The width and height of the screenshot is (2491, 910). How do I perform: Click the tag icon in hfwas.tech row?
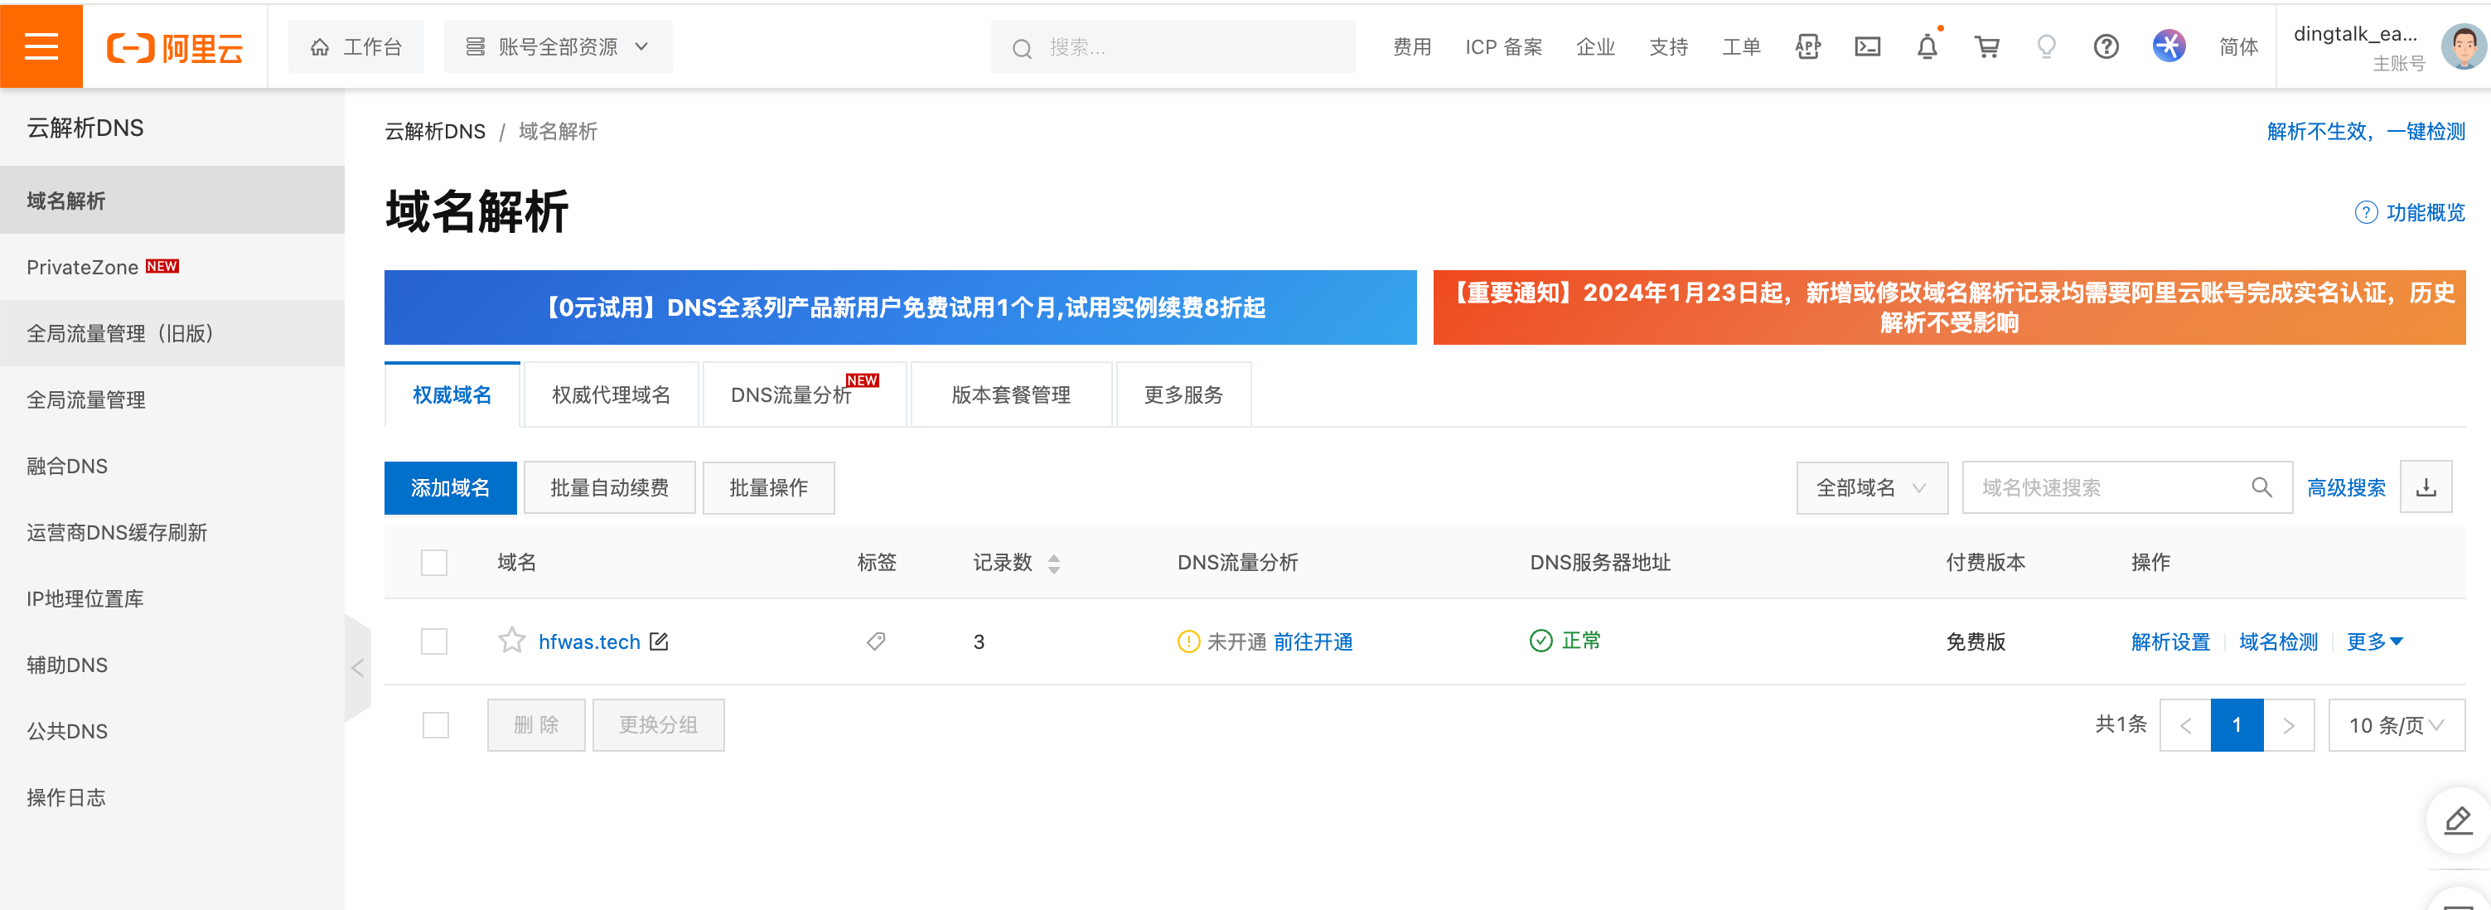click(875, 640)
